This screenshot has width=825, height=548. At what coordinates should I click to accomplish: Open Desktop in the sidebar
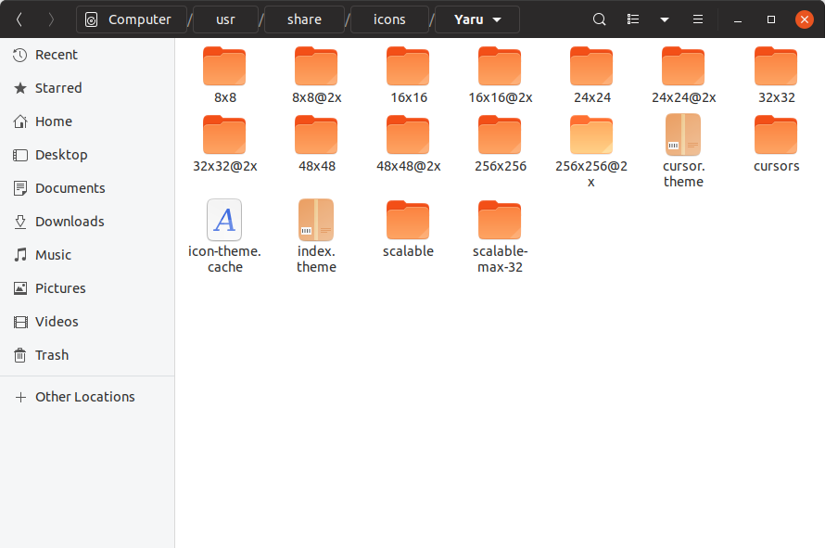87,155
